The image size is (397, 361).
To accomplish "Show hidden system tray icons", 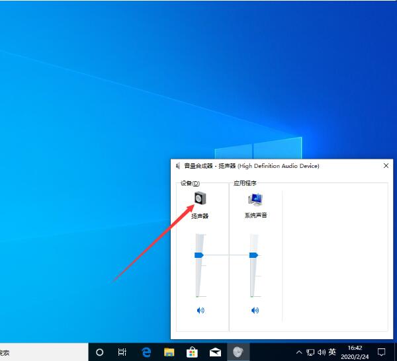I will [x=299, y=352].
